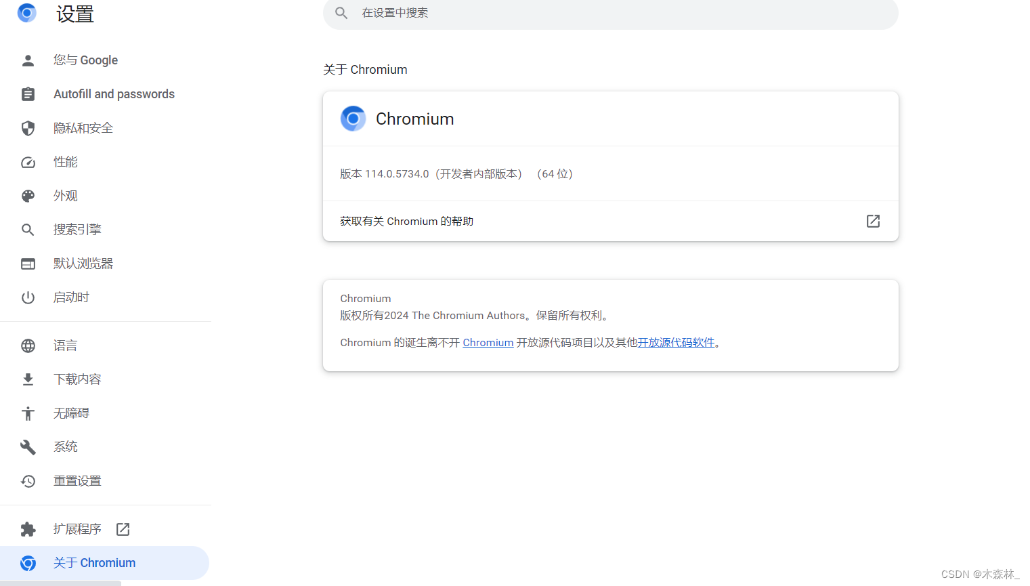
Task: Click version text 版本 114.0.5734.0
Action: point(385,174)
